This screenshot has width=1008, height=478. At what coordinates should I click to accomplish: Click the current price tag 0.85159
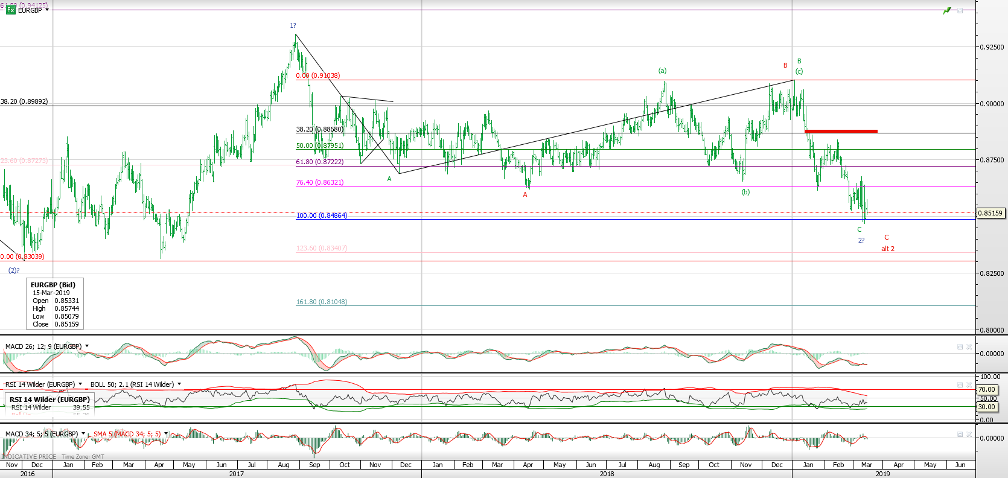[990, 213]
